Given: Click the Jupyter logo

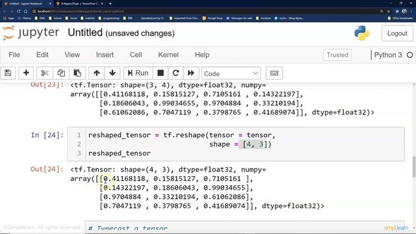Looking at the screenshot, I should point(31,33).
